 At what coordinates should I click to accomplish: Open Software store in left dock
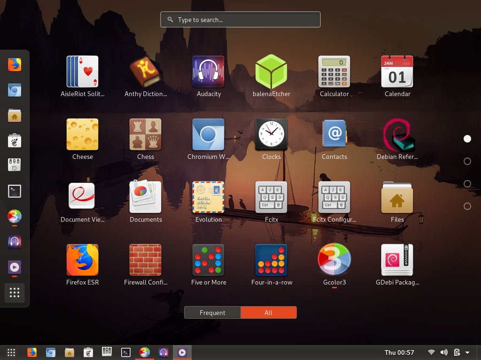(x=15, y=141)
